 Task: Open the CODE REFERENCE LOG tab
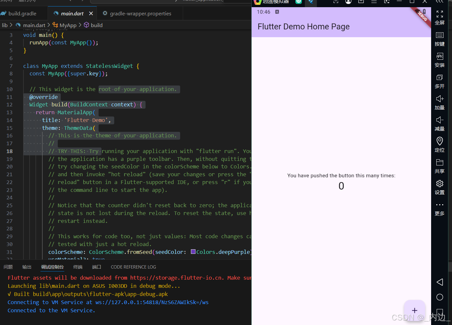[x=133, y=267]
